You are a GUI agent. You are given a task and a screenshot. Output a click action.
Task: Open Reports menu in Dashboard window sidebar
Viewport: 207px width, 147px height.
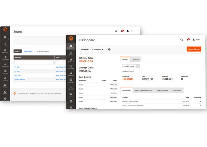71,88
